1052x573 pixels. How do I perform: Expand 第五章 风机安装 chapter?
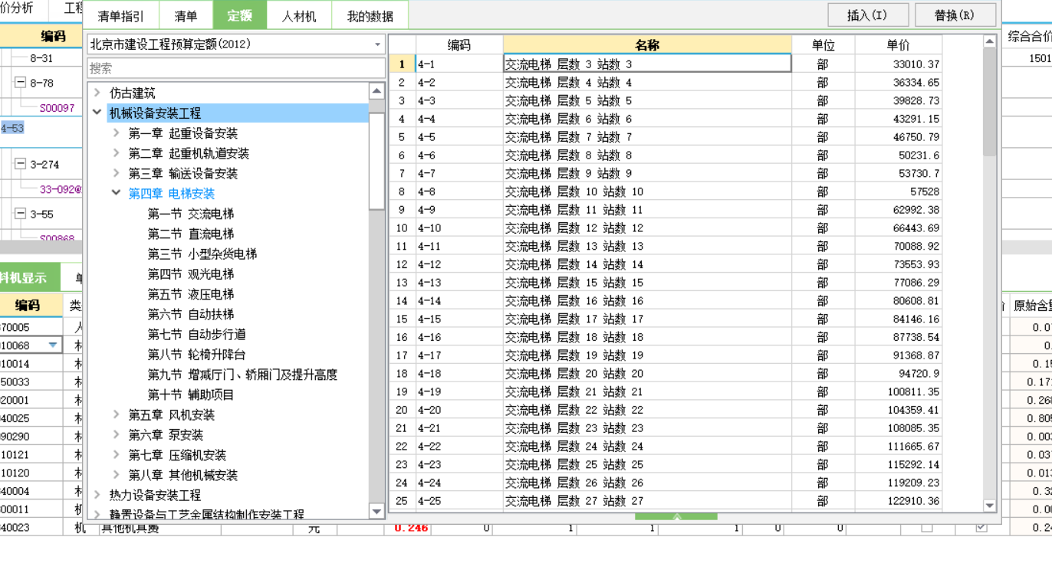point(116,414)
